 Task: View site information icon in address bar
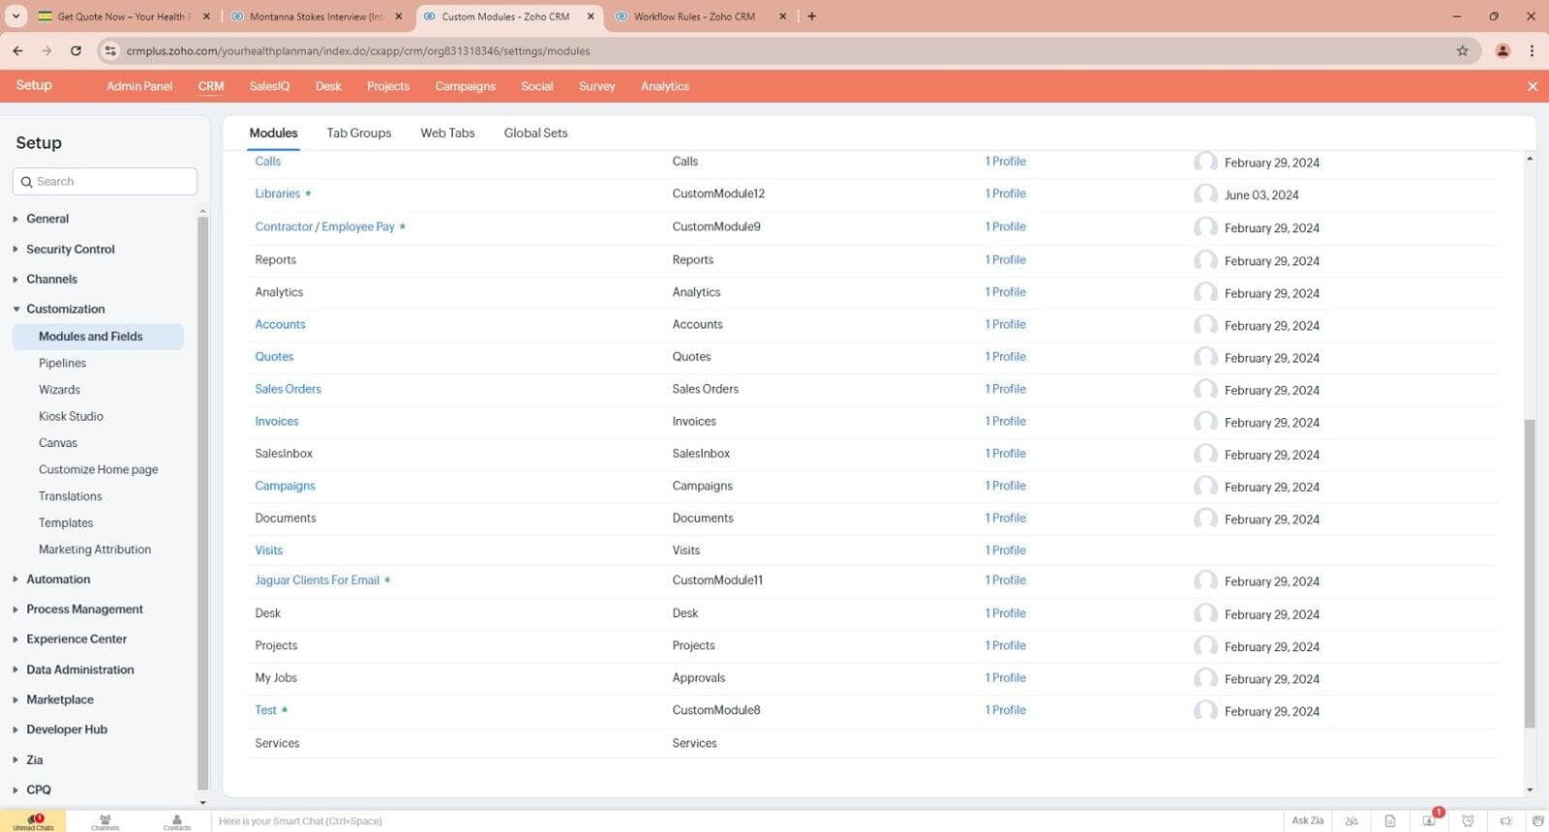(x=110, y=50)
